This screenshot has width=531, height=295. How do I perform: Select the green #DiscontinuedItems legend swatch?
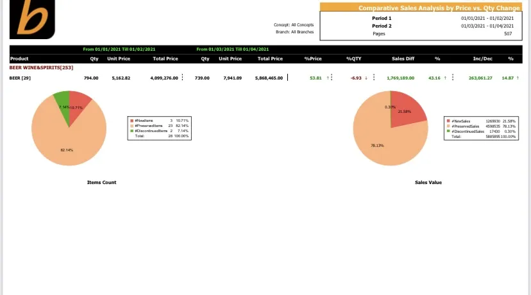click(131, 131)
